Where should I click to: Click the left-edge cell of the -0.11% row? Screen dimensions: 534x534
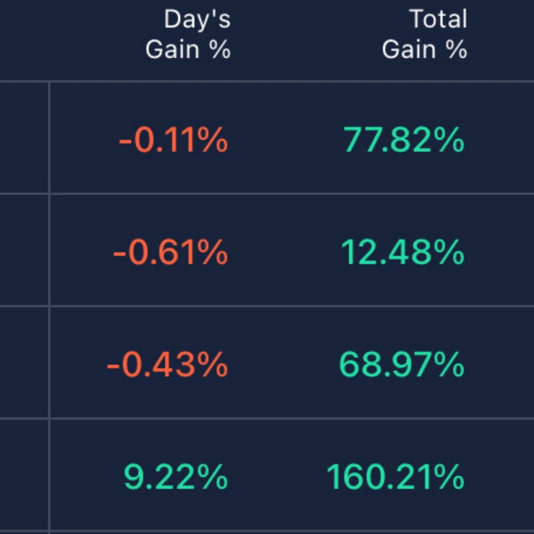pyautogui.click(x=24, y=138)
